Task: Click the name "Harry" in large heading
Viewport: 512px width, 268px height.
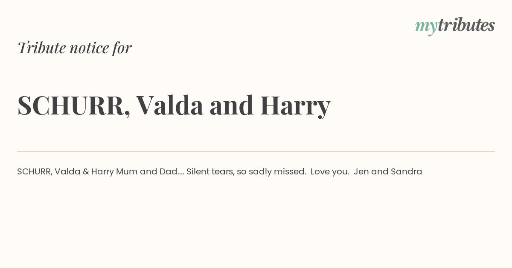Action: [x=295, y=106]
